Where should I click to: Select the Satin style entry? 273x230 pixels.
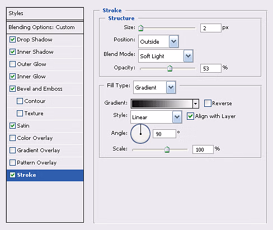[x=23, y=126]
